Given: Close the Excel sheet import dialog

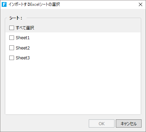Looking at the screenshot, I should [x=141, y=4].
